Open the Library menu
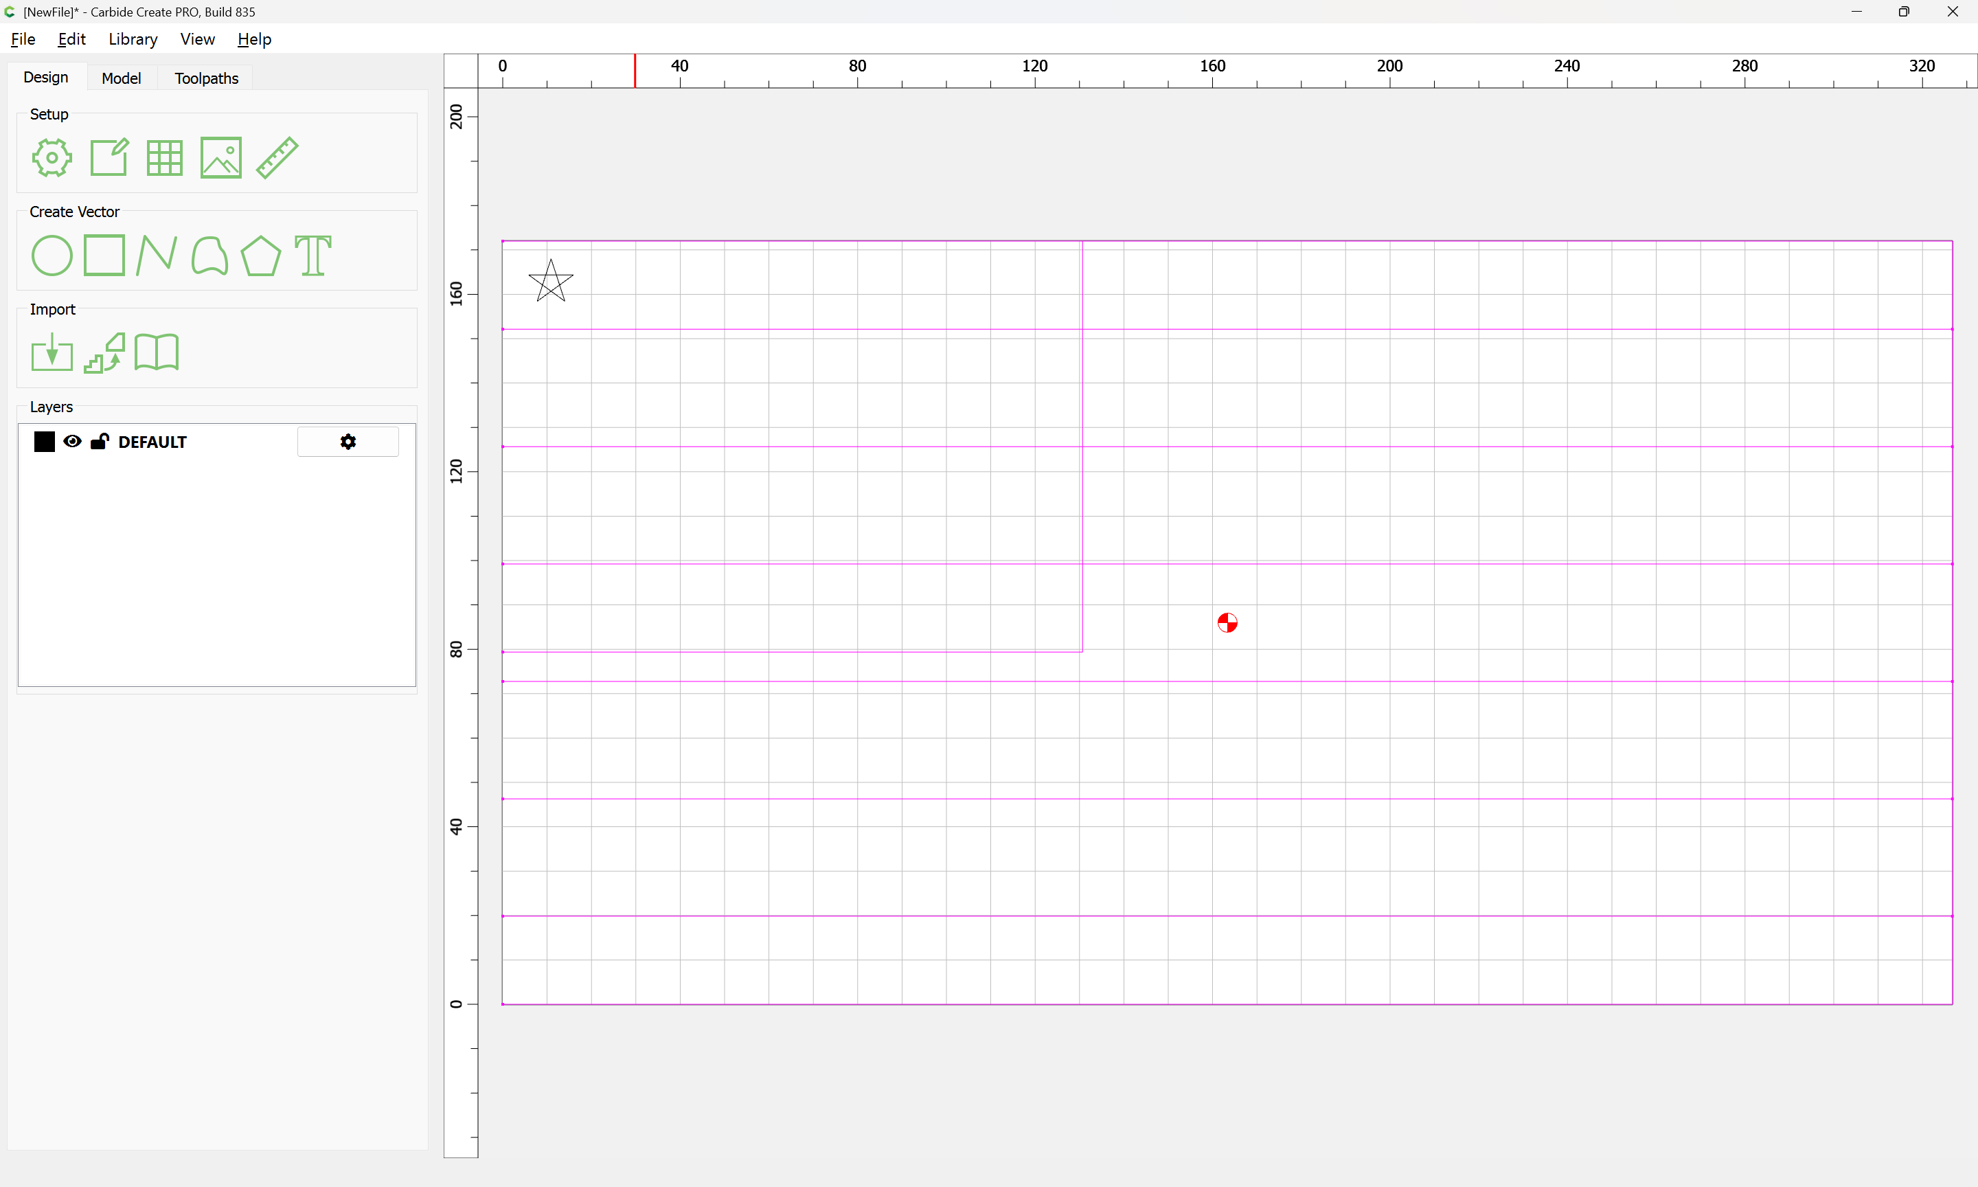The width and height of the screenshot is (1978, 1187). (x=133, y=39)
